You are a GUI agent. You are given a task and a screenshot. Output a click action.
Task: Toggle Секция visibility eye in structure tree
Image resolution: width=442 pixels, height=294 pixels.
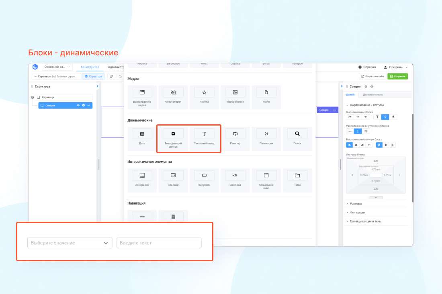coord(78,105)
